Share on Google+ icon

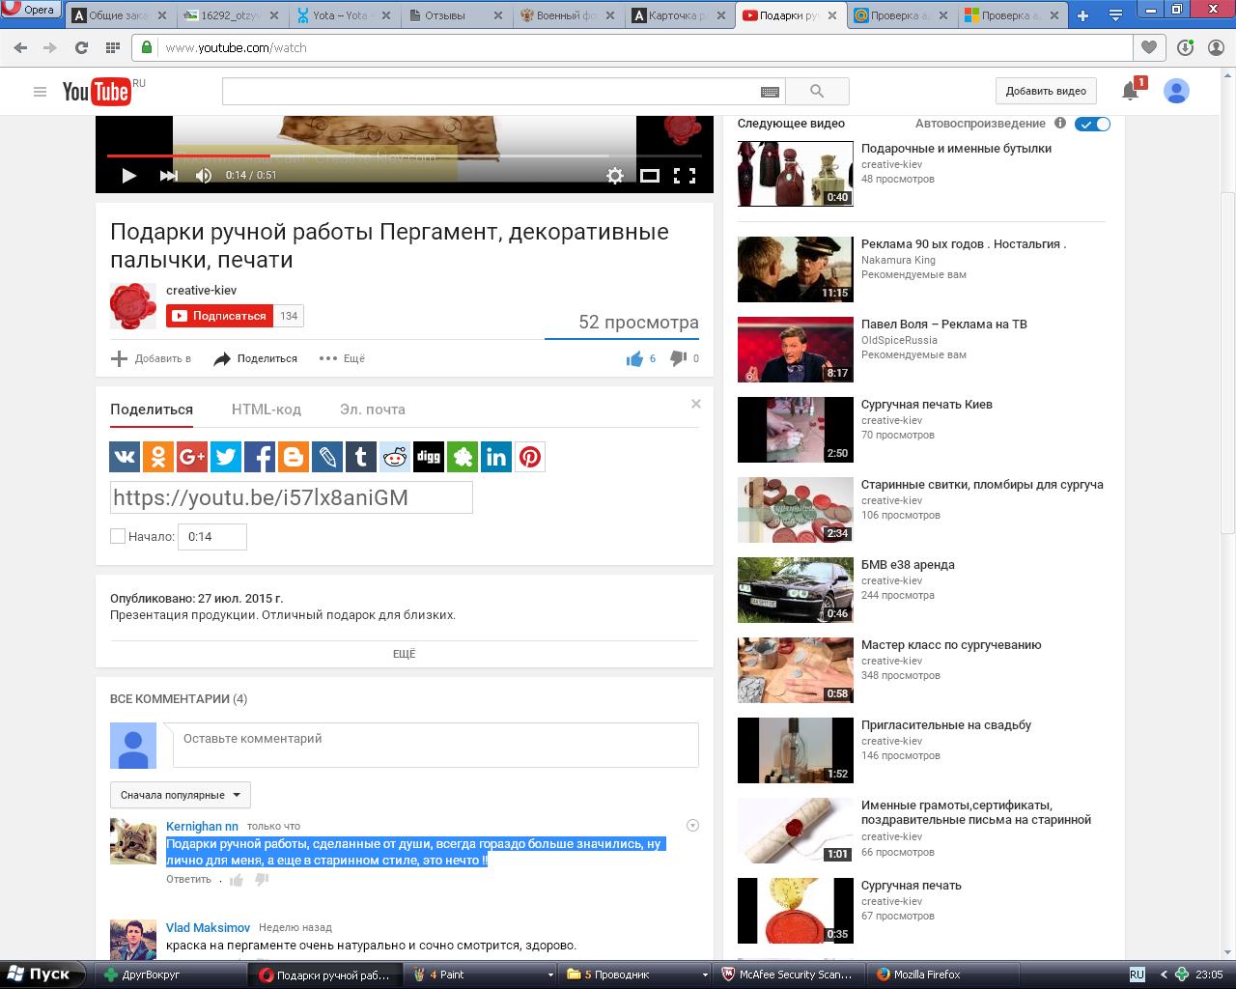192,457
